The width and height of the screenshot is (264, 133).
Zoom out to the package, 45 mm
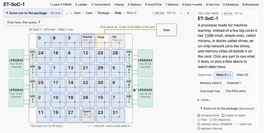point(33,13)
